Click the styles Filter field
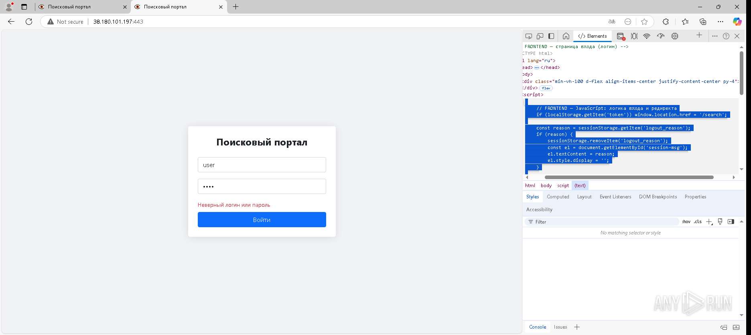Viewport: 751px width, 335px height. [x=602, y=222]
